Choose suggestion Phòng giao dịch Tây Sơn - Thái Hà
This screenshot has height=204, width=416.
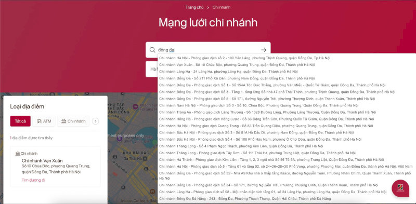click(257, 153)
